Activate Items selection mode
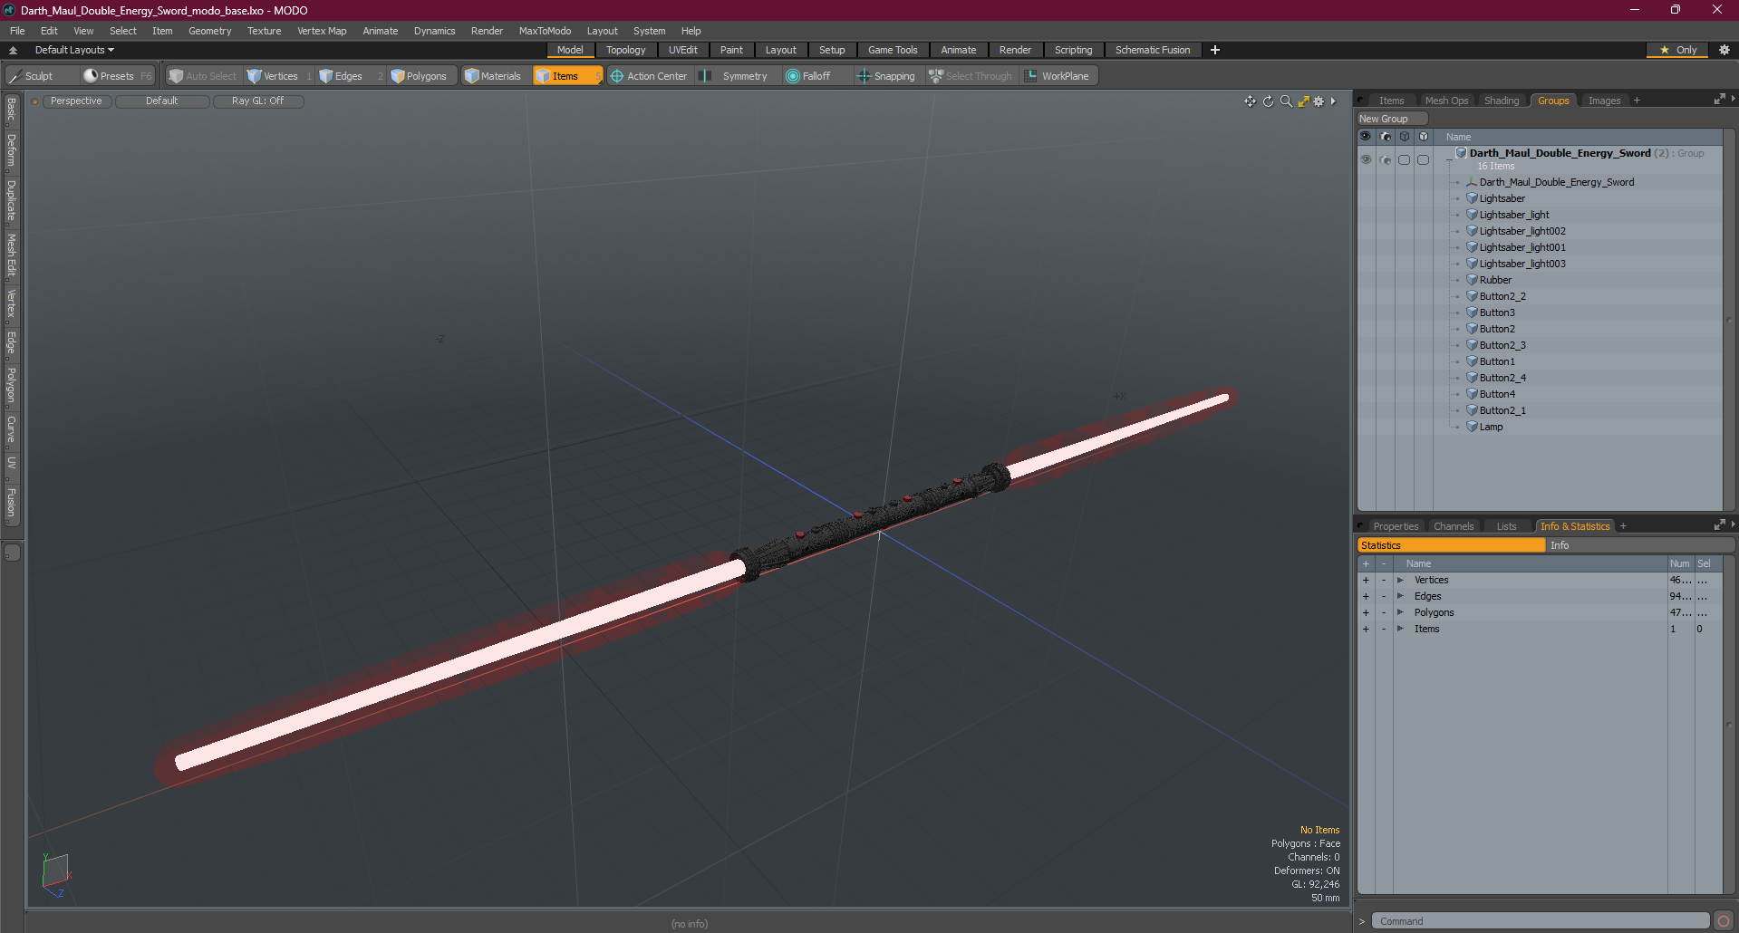Image resolution: width=1739 pixels, height=933 pixels. pos(566,76)
